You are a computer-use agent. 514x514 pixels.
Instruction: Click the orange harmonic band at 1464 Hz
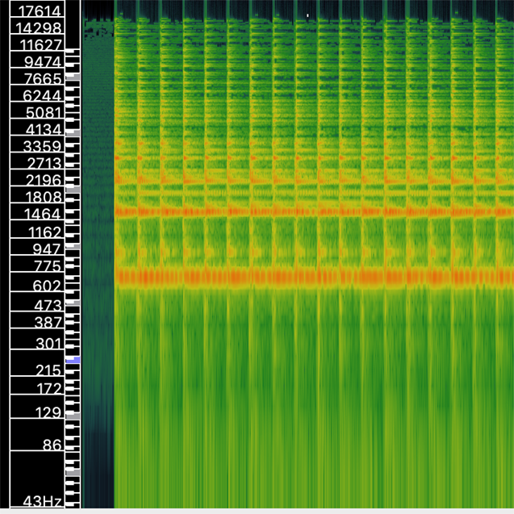(313, 211)
